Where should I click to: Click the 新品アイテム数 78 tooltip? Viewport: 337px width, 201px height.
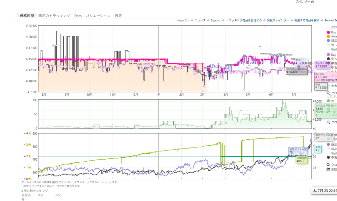click(298, 151)
